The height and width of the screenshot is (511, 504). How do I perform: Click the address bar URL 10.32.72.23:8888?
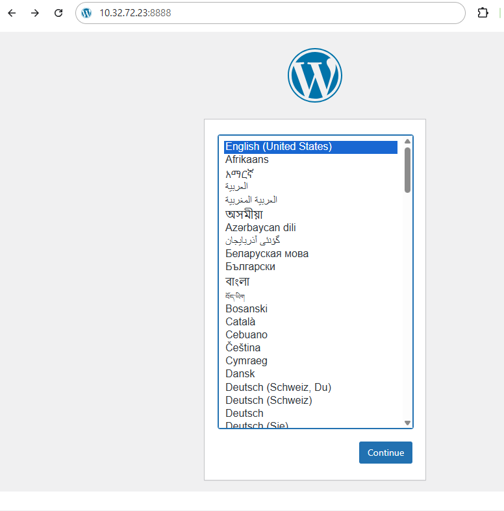(135, 13)
